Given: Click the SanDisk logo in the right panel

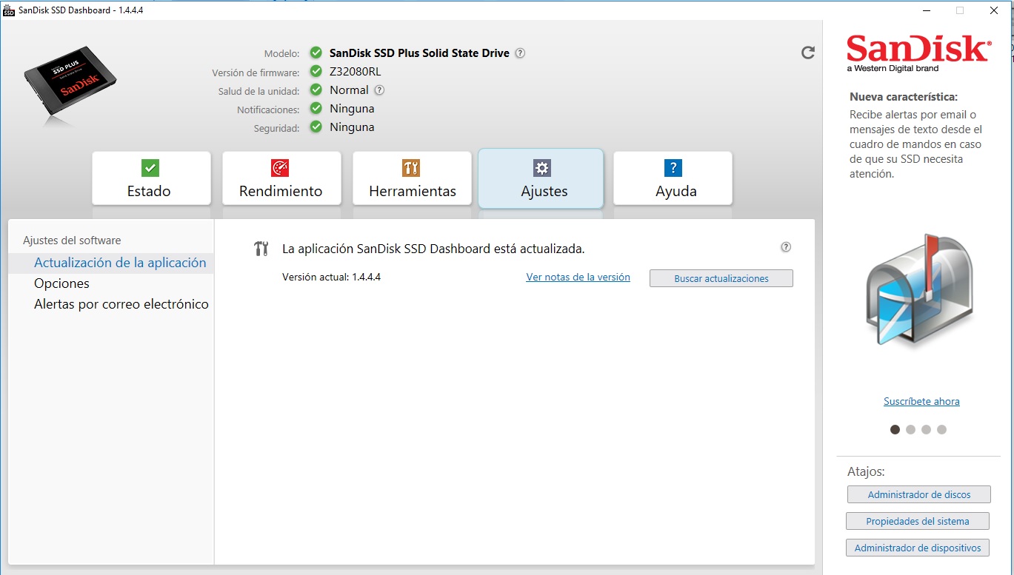Looking at the screenshot, I should click(x=918, y=53).
